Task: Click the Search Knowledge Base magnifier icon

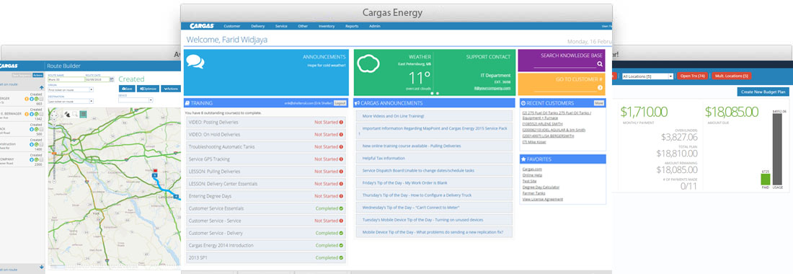Action: tap(600, 64)
